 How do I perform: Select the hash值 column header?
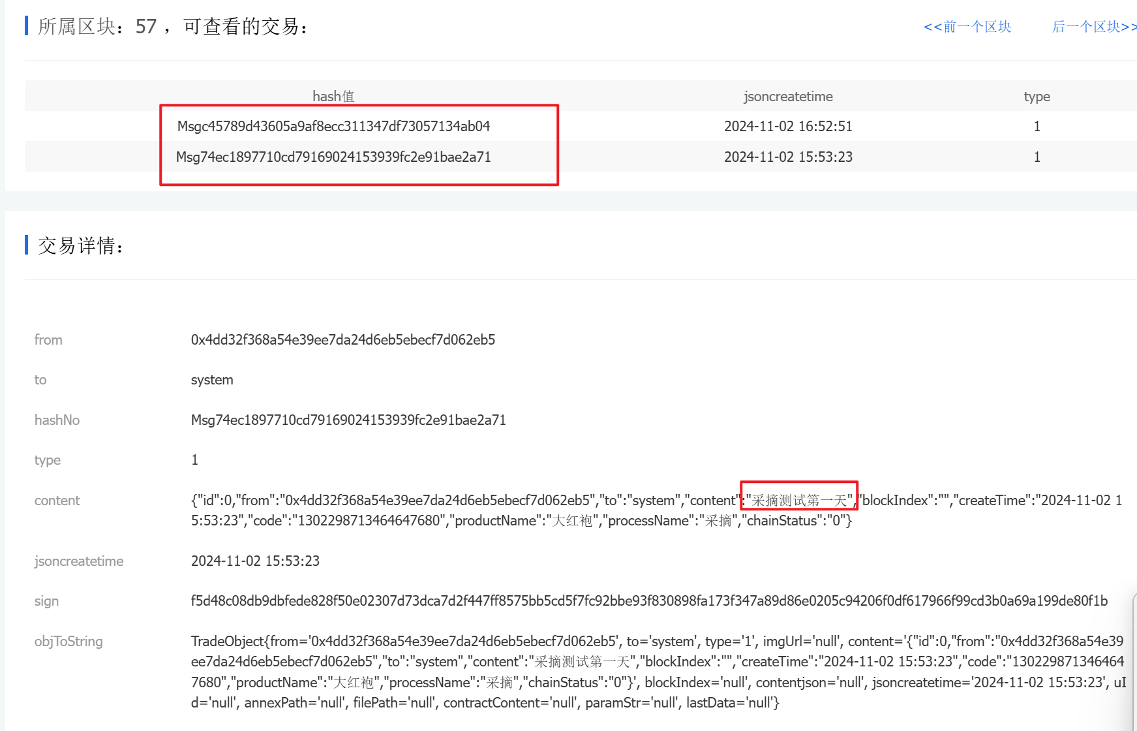(333, 97)
